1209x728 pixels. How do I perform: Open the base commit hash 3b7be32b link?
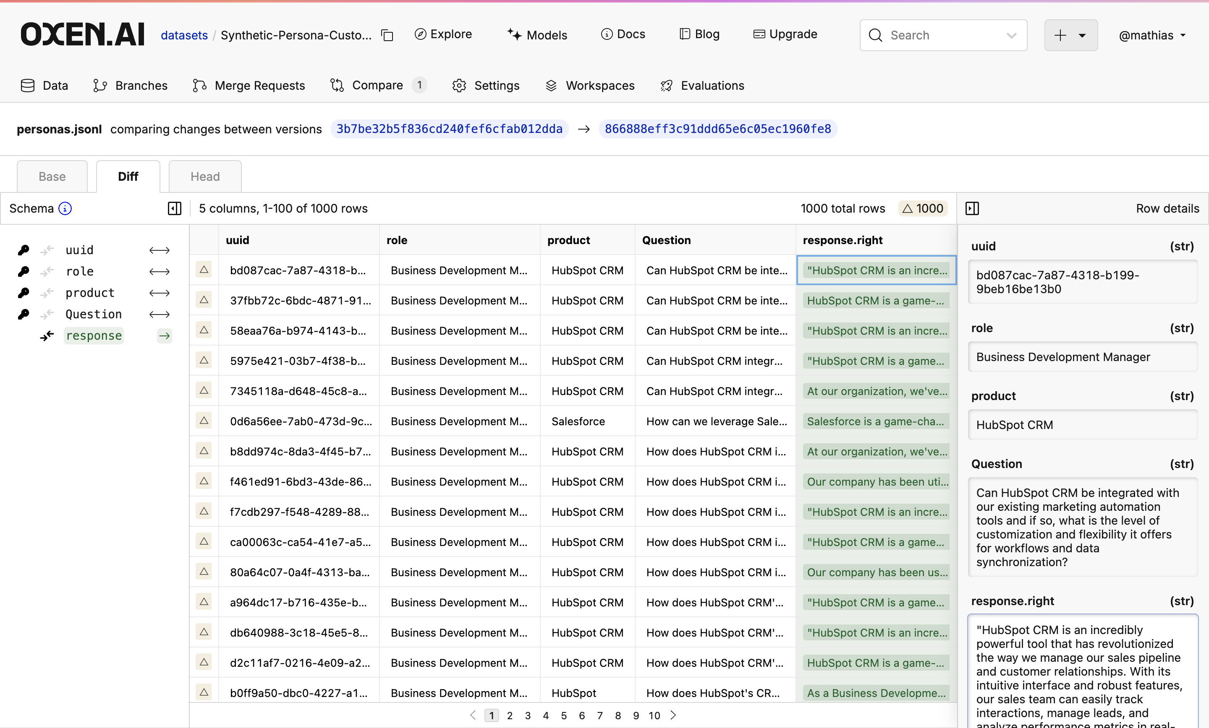449,129
